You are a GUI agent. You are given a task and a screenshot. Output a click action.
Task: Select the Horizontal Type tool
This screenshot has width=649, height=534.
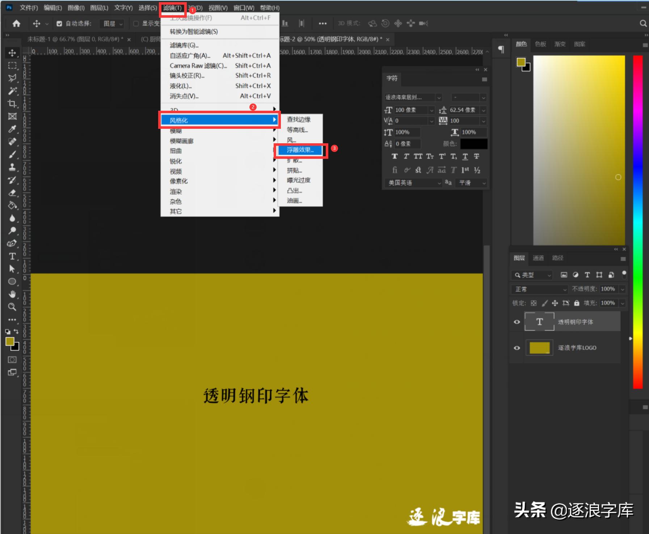12,257
